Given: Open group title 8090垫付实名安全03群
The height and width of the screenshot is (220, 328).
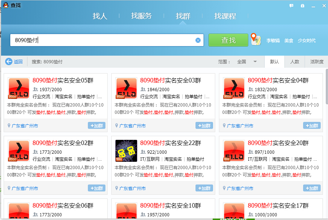Looking at the screenshot, I should click(x=171, y=80).
